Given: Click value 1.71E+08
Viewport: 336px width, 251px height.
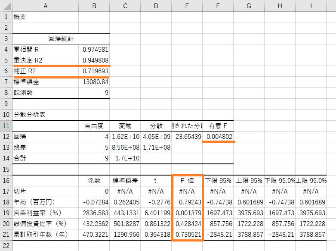Looking at the screenshot, I should (157, 147).
